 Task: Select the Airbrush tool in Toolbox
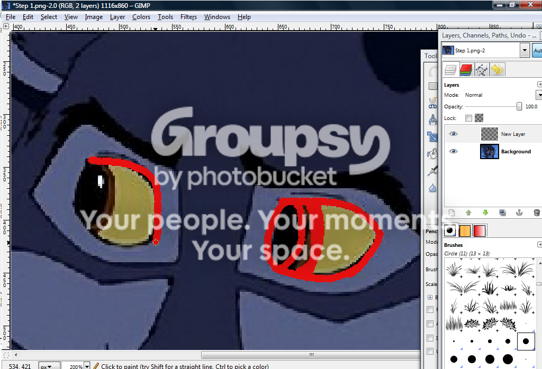pyautogui.click(x=433, y=171)
